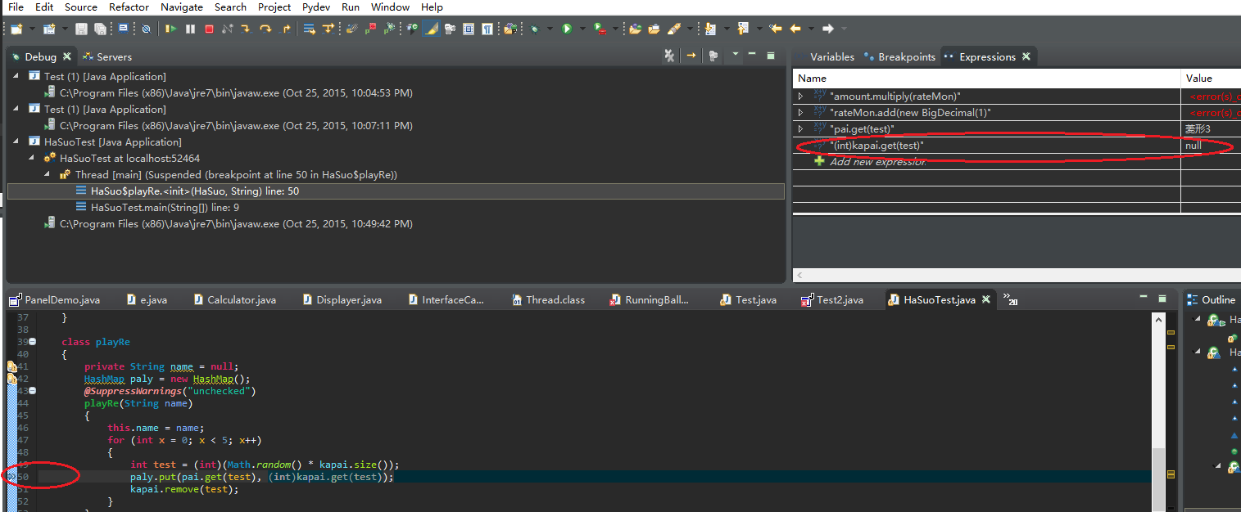Click the Step Return icon

(285, 29)
